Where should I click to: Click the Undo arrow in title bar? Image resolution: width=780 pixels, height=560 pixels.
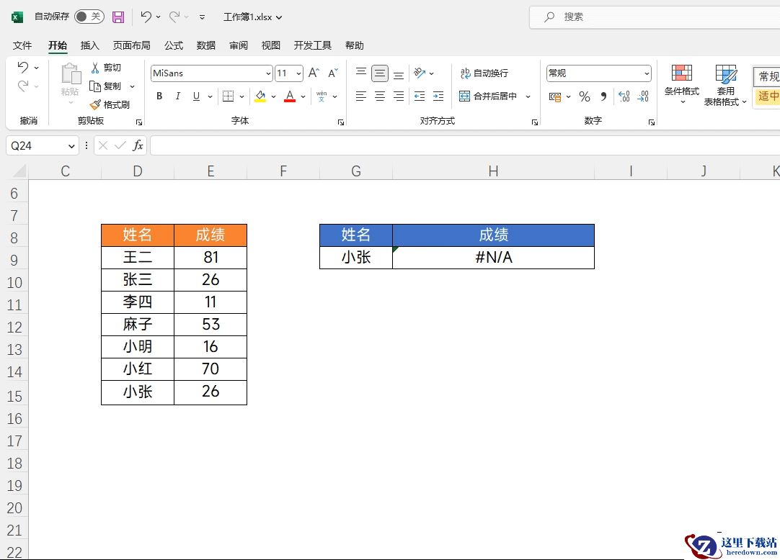(x=145, y=17)
